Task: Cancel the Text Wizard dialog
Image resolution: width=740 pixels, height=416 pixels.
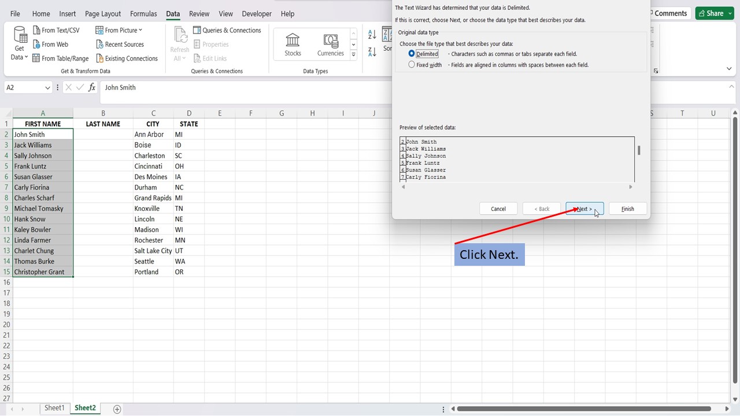Action: point(498,209)
